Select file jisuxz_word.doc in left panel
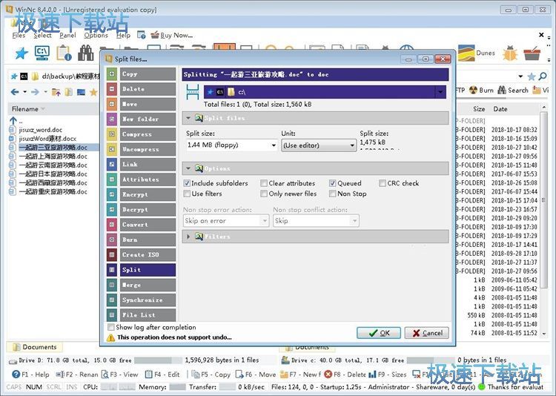This screenshot has width=556, height=396. tap(41, 130)
